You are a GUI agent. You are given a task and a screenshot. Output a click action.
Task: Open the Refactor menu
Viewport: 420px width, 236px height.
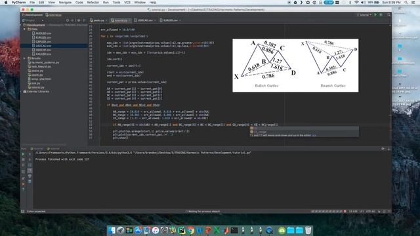pyautogui.click(x=93, y=3)
